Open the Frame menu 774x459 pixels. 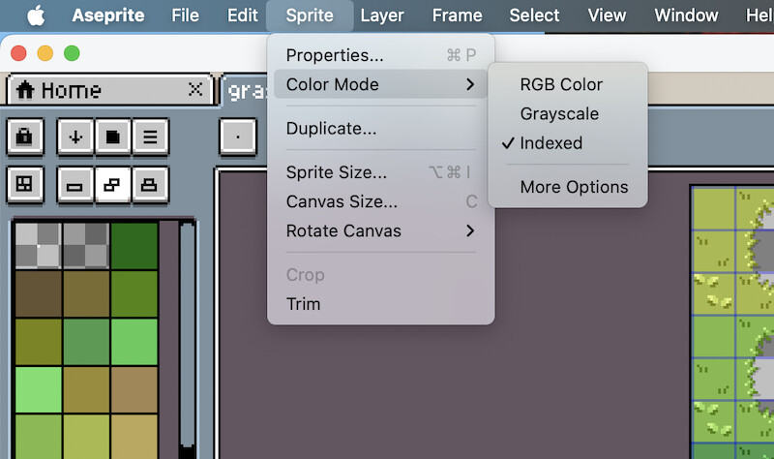(x=457, y=15)
